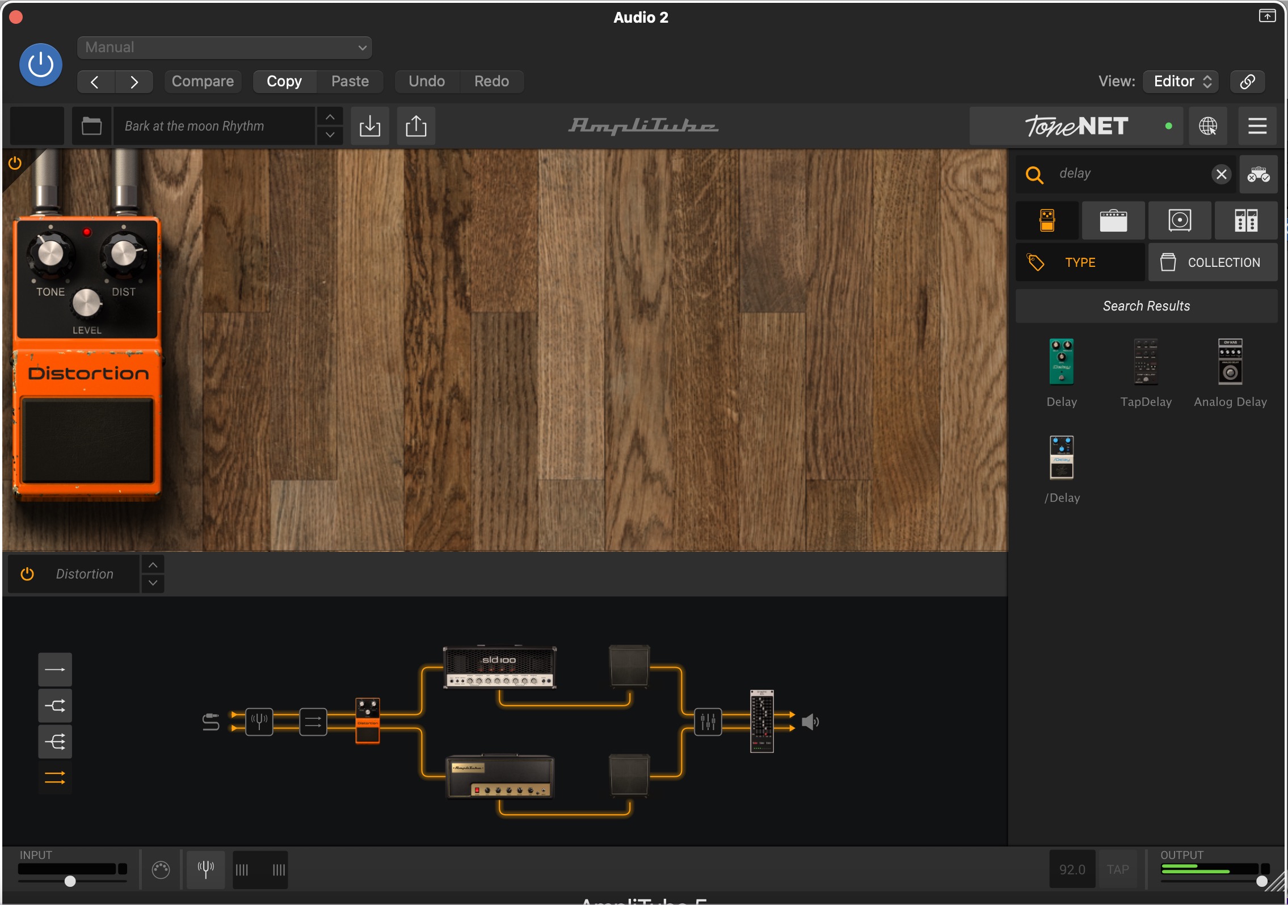Select the amp category tab
The width and height of the screenshot is (1288, 905).
point(1113,220)
